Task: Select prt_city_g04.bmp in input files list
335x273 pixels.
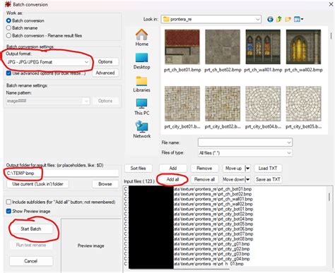Action: (x=187, y=259)
